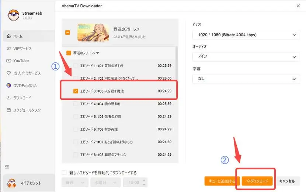
Task: Click the 00:24:30 duration of episode 7
Action: [164, 142]
